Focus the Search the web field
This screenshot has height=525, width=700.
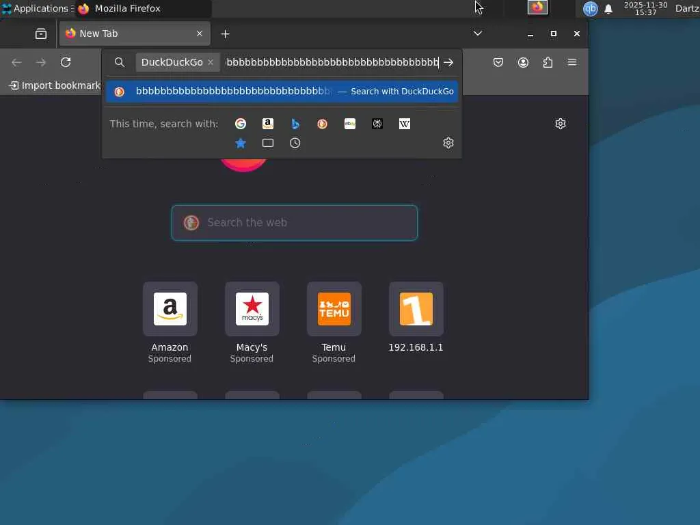295,222
